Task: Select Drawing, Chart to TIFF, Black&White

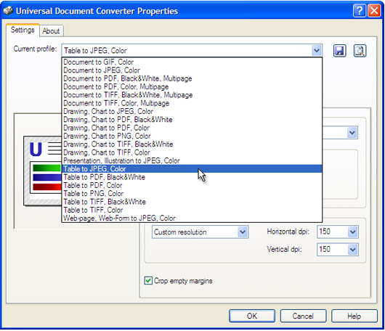Action: [x=192, y=144]
